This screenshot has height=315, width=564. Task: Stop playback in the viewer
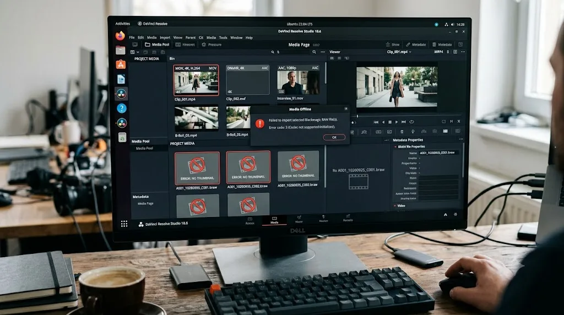tap(390, 122)
